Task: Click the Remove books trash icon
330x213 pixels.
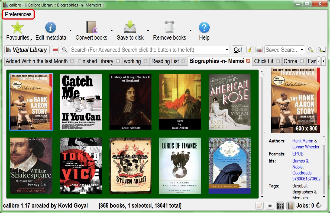Action: pos(169,28)
